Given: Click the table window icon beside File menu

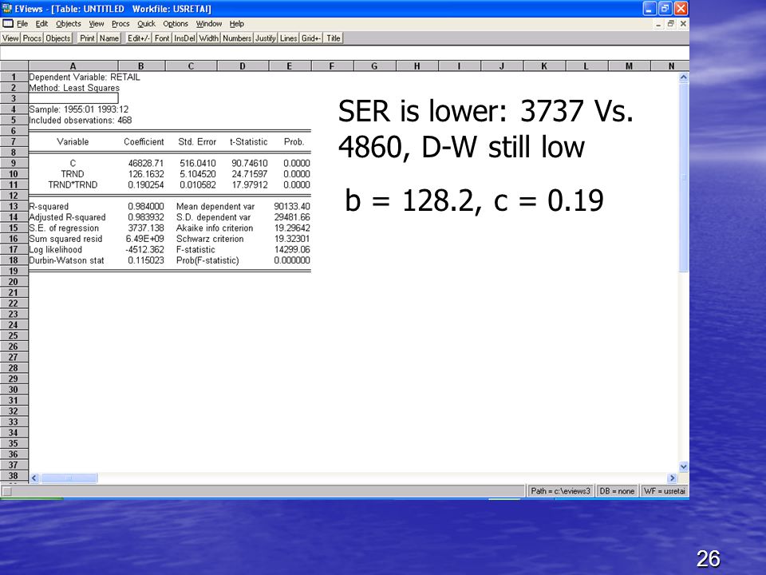Looking at the screenshot, I should tap(8, 23).
